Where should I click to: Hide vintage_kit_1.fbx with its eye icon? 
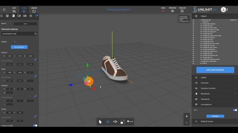pos(193,20)
